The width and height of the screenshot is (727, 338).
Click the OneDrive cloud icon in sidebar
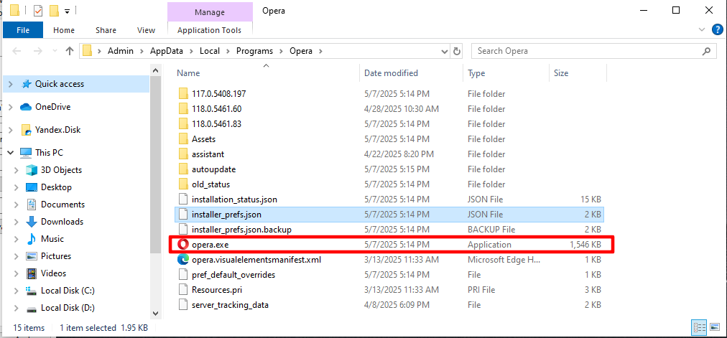[x=27, y=107]
